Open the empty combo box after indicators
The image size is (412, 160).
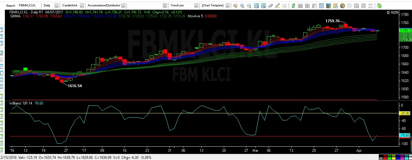click(x=165, y=5)
